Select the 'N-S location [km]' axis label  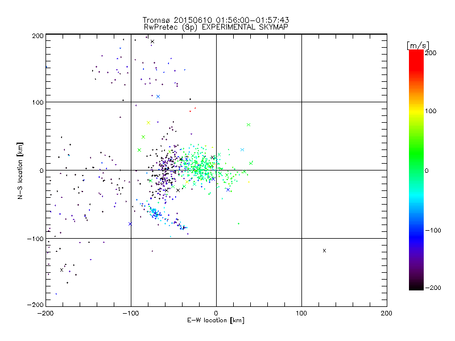point(20,170)
